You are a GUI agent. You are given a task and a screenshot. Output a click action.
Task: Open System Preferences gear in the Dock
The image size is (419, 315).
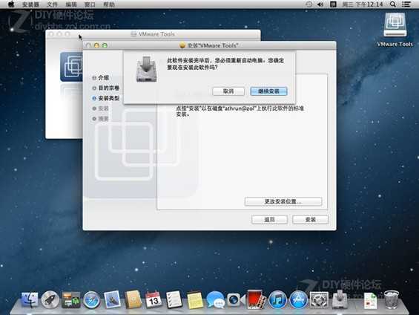point(319,299)
